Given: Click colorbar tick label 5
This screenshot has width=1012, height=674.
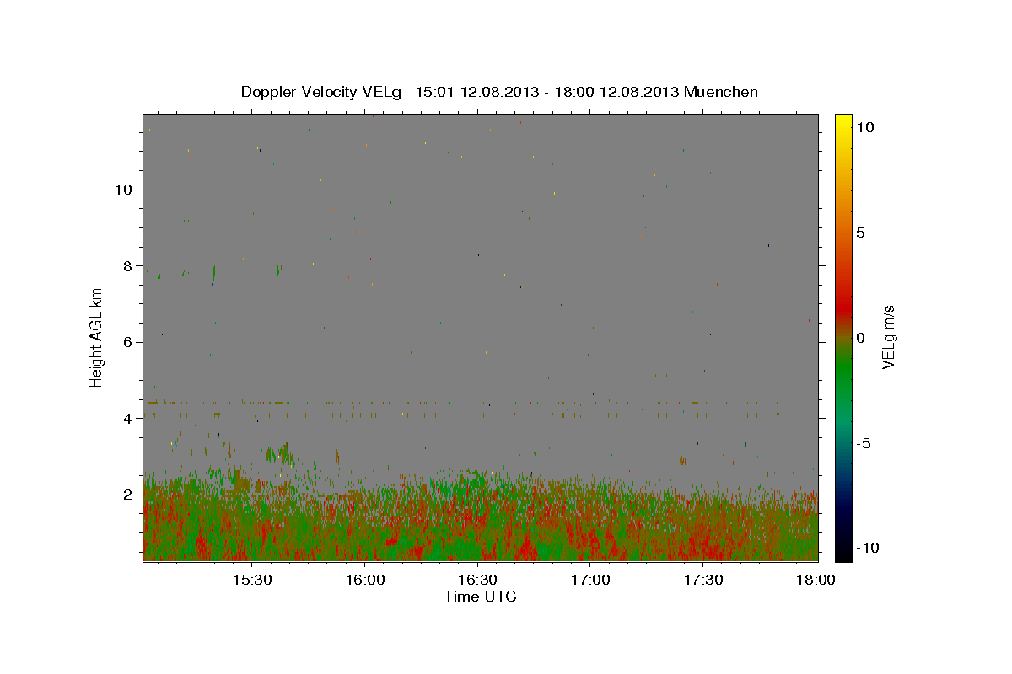Looking at the screenshot, I should [x=860, y=233].
